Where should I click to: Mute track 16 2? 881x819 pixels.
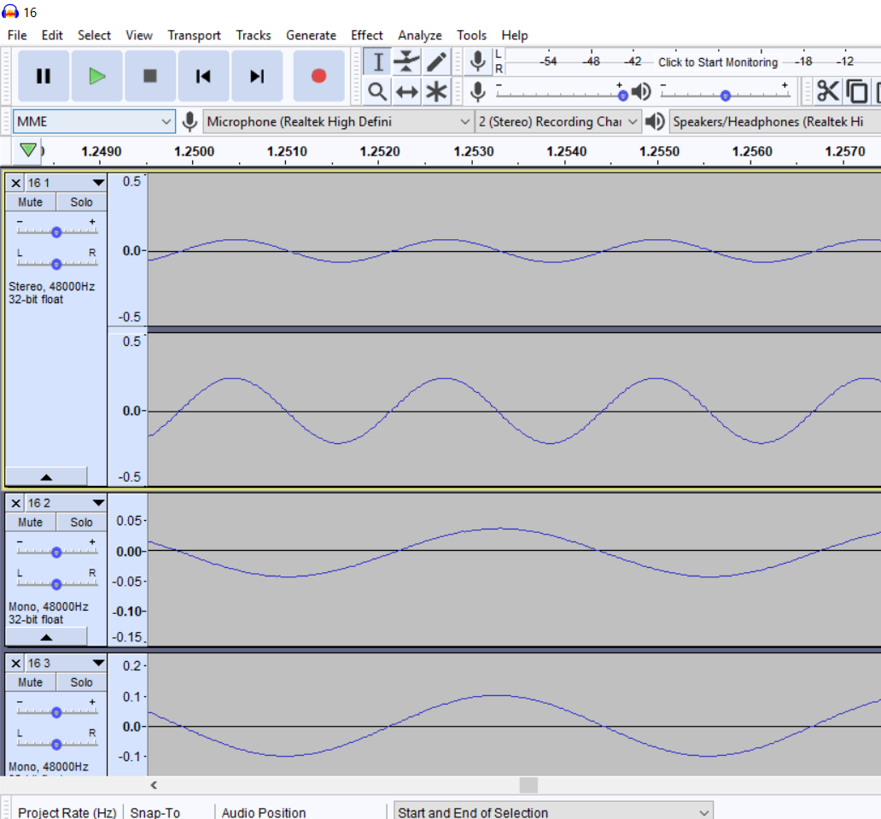click(31, 522)
